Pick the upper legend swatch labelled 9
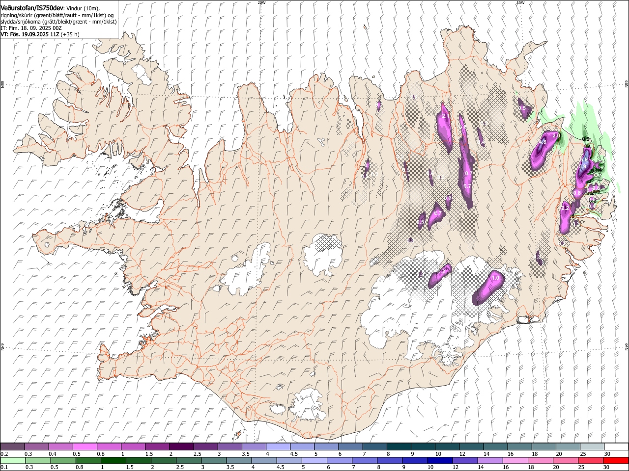The height and width of the screenshot is (471, 629). pos(423,446)
